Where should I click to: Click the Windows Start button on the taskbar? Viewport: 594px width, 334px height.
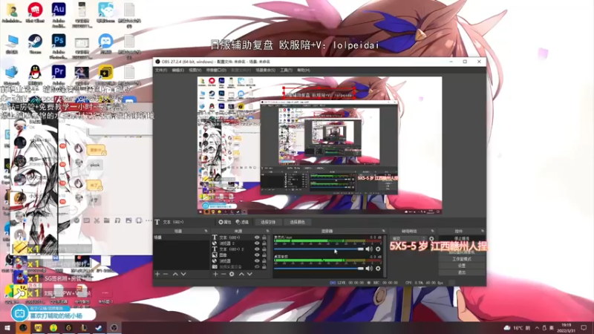tap(7, 328)
